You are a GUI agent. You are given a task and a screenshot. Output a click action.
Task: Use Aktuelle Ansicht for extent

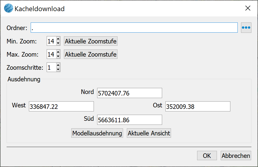(149, 133)
